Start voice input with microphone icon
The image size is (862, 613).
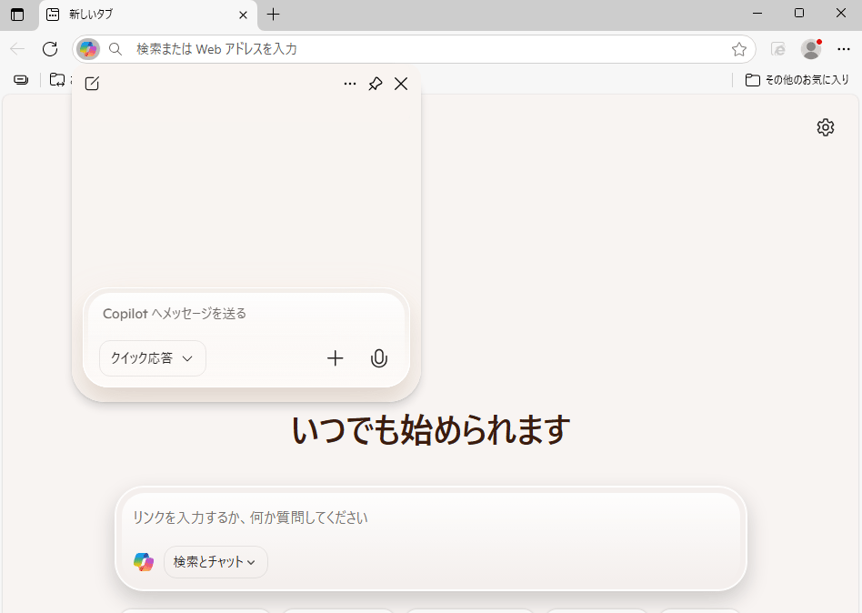click(379, 358)
